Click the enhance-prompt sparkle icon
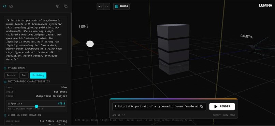 coord(201,106)
